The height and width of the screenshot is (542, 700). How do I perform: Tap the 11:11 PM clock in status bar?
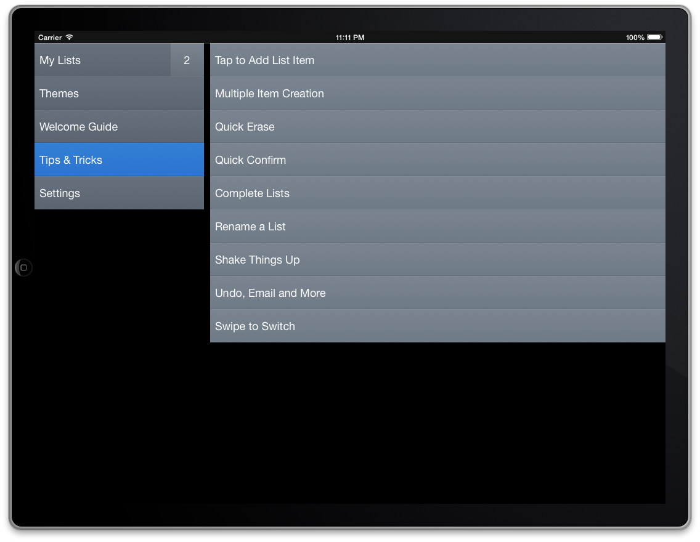350,38
